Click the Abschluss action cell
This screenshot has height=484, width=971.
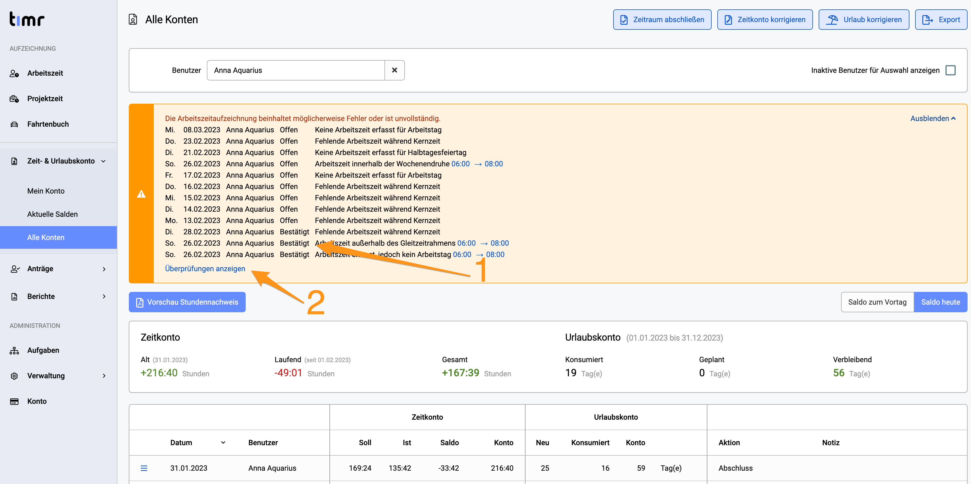click(735, 468)
